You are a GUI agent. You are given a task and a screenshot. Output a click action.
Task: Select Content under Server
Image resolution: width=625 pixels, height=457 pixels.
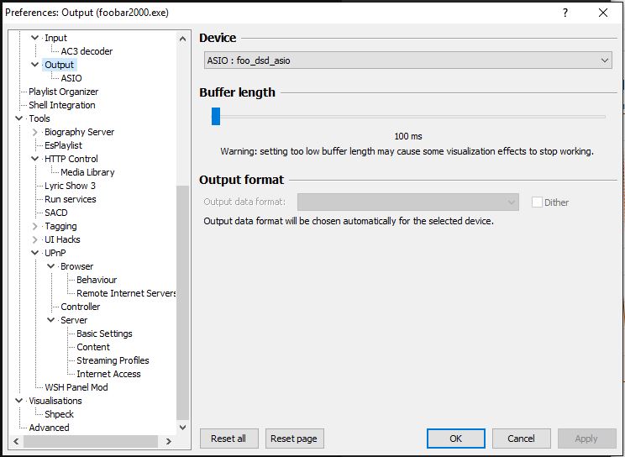(93, 347)
